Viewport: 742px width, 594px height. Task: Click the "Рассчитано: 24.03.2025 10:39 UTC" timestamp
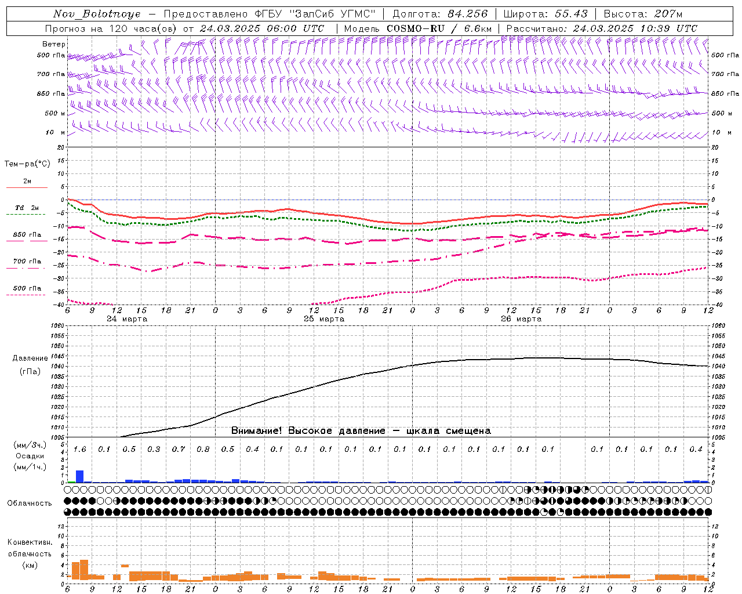602,28
